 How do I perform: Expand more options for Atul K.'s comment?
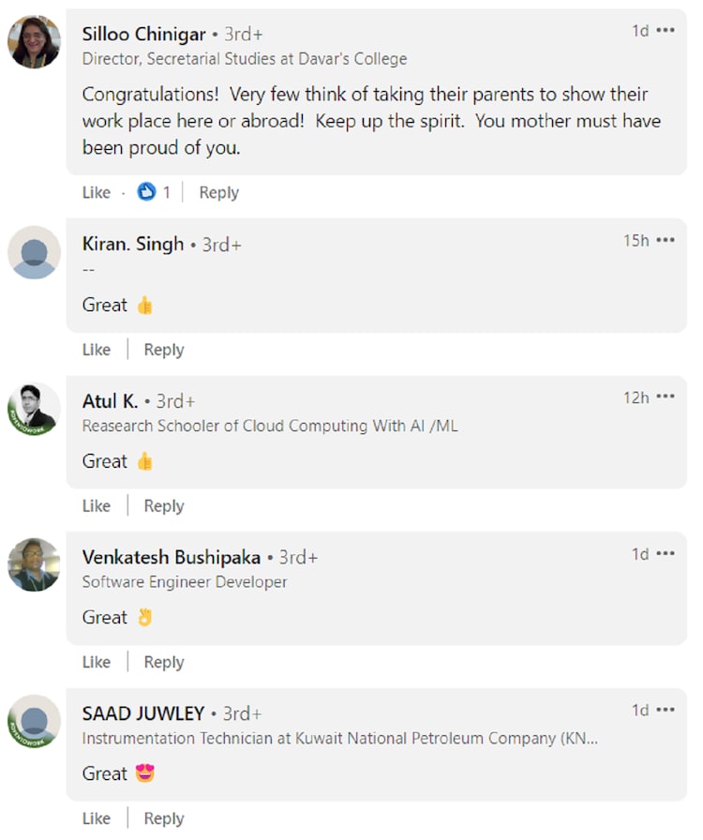click(x=666, y=397)
